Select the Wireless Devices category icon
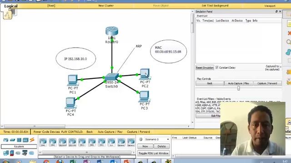This screenshot has height=163, width=291. [25, 140]
